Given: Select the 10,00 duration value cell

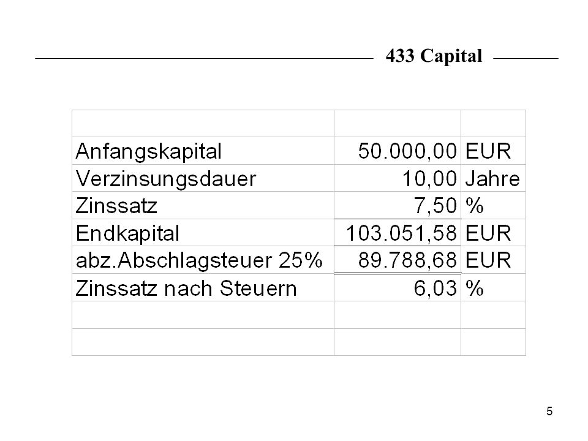Looking at the screenshot, I should click(397, 178).
